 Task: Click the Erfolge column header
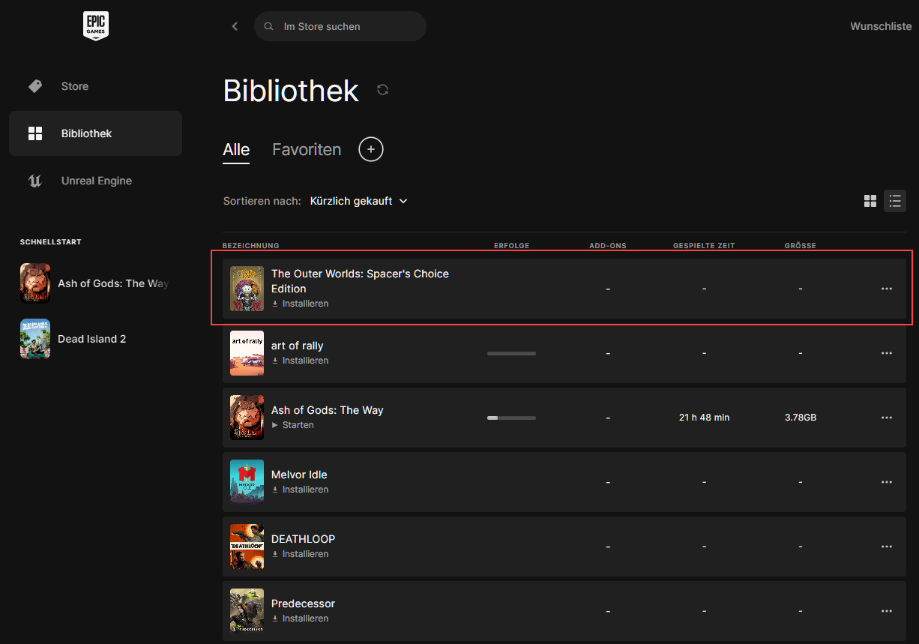[x=512, y=246]
